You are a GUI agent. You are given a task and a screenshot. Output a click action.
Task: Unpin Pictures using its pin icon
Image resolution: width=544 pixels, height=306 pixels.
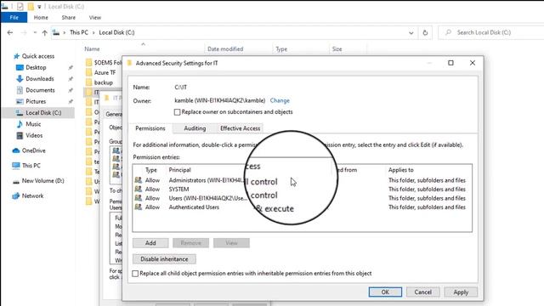71,102
